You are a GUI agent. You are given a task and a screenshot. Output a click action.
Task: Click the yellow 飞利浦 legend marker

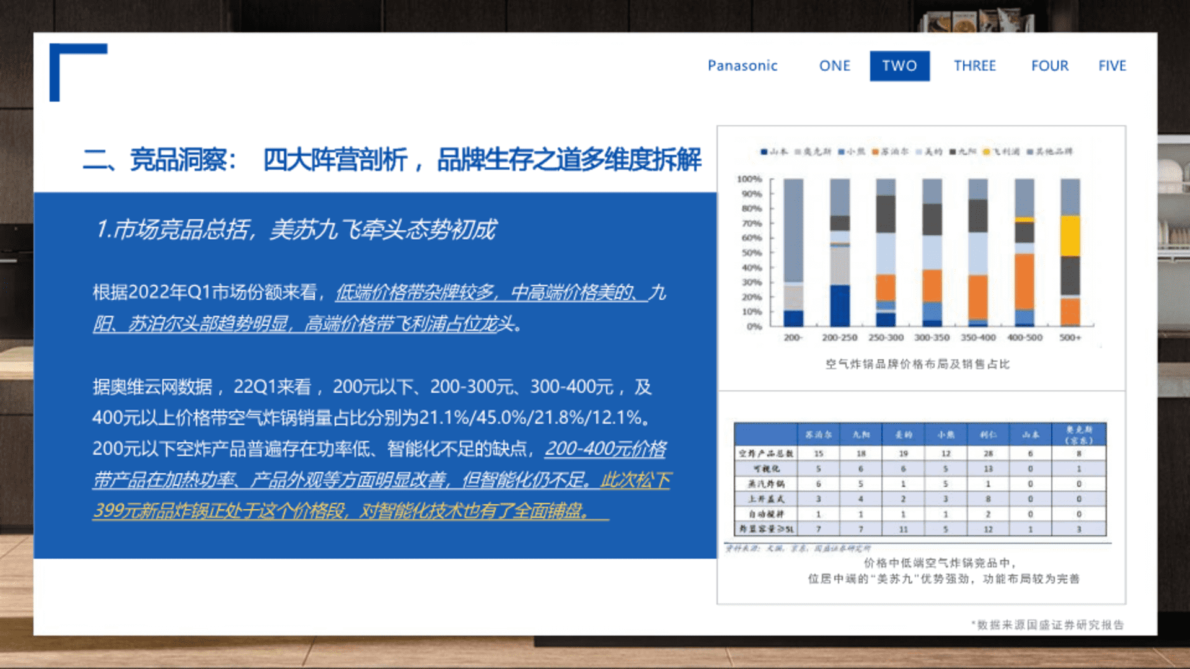point(986,152)
